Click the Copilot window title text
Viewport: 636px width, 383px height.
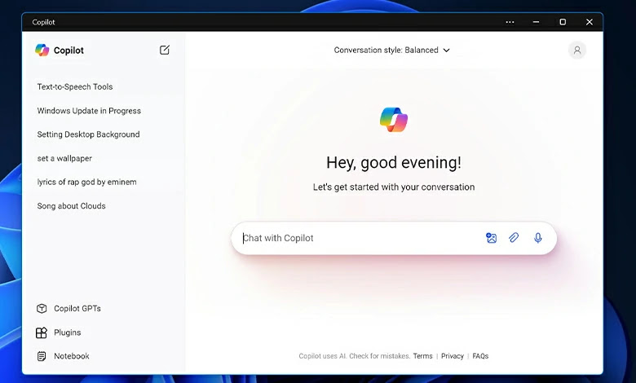(x=43, y=22)
